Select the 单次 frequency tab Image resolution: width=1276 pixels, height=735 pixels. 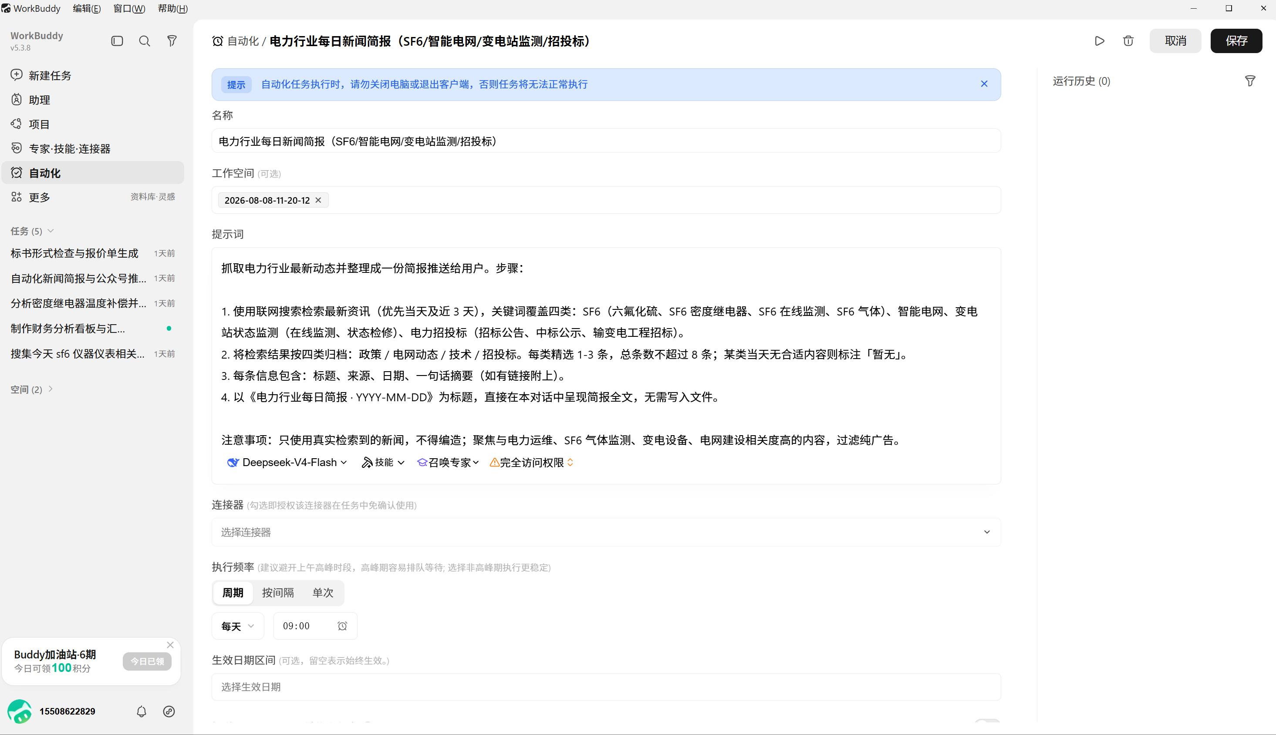coord(323,593)
